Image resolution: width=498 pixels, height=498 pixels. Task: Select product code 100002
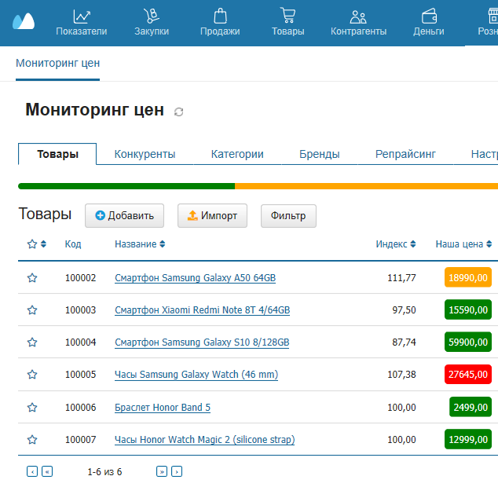click(x=80, y=278)
